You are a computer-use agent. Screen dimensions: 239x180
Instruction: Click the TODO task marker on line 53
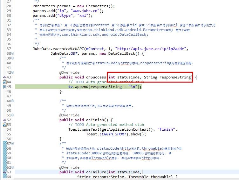(x=4, y=125)
